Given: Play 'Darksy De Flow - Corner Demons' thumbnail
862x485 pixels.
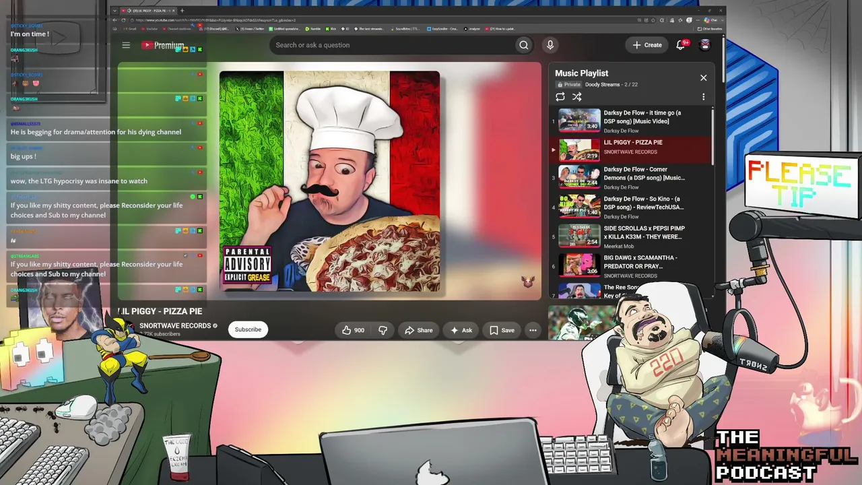Looking at the screenshot, I should coord(579,176).
